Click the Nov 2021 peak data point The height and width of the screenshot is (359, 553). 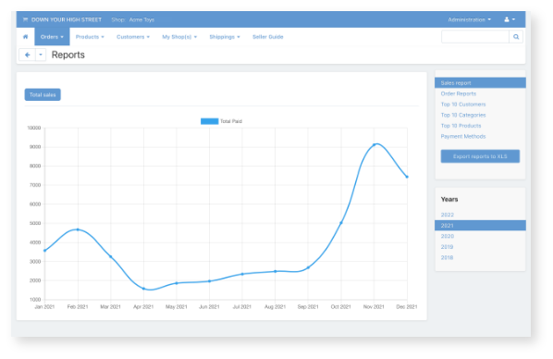coord(375,144)
